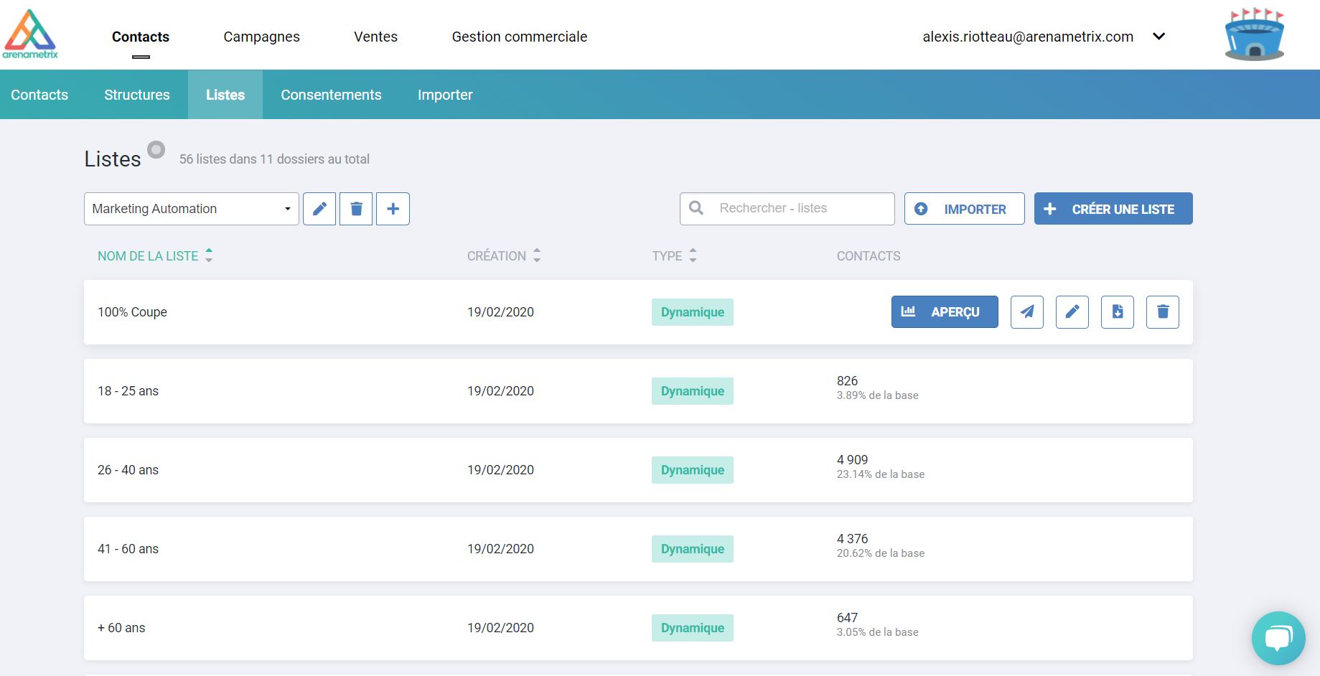Add a new folder with plus icon

393,209
